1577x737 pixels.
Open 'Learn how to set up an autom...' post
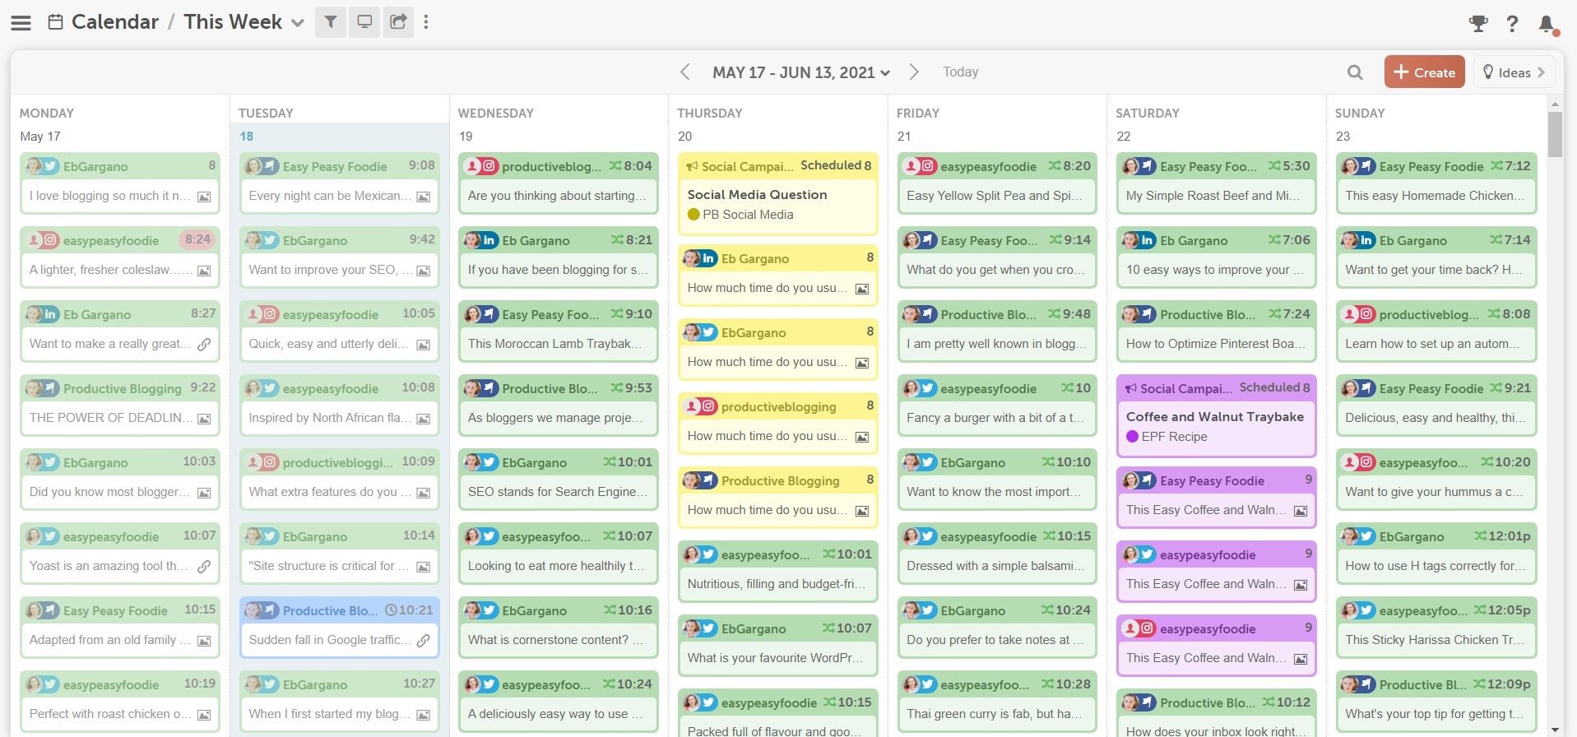[x=1436, y=331]
